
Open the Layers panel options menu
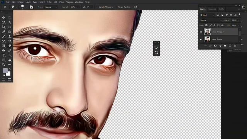pos(239,9)
